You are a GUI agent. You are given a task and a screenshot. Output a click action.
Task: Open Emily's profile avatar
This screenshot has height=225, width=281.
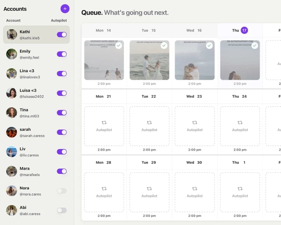click(x=12, y=54)
